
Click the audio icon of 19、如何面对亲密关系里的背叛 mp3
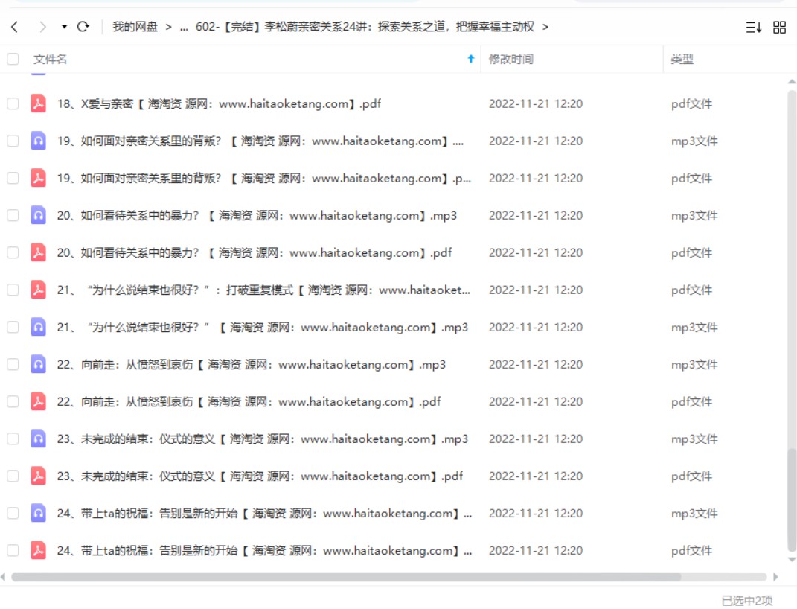point(38,140)
